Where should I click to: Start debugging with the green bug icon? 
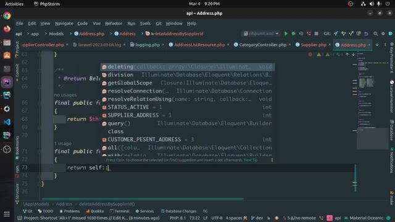coord(294,33)
